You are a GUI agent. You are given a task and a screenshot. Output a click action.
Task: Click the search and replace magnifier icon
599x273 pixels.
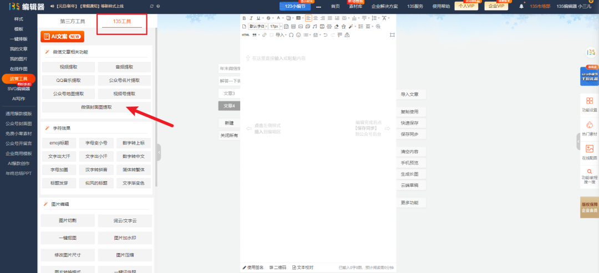pos(378,27)
